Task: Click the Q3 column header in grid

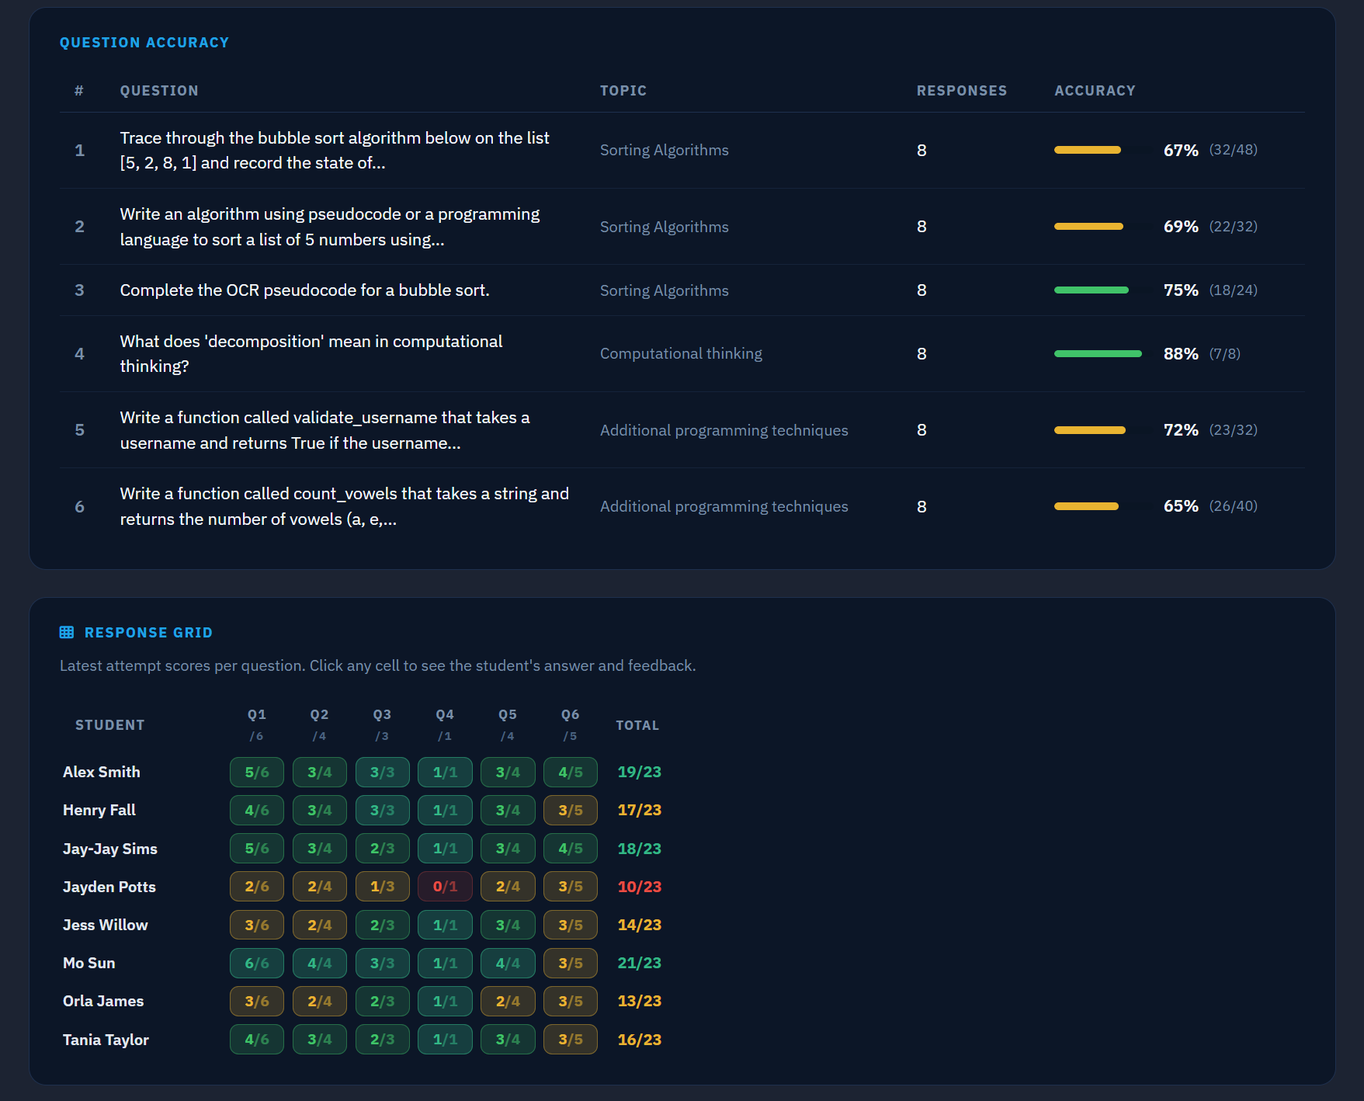Action: (382, 715)
